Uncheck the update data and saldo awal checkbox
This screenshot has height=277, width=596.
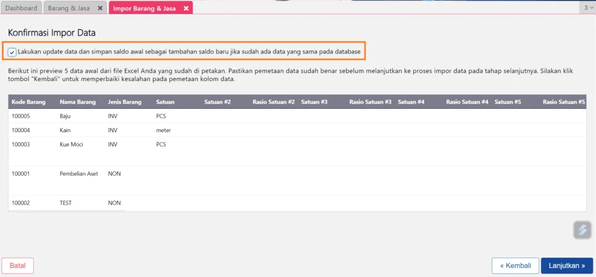(x=12, y=52)
